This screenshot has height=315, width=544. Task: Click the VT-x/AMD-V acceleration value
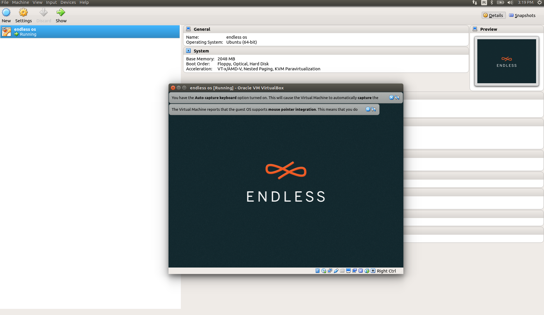(269, 69)
